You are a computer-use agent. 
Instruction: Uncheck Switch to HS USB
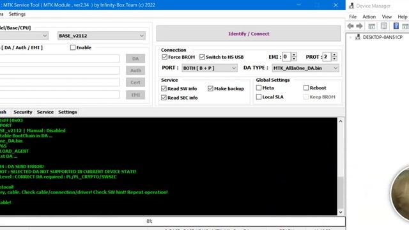[x=202, y=57]
